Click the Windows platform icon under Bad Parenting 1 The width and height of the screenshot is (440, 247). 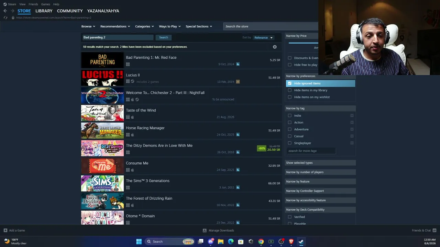[x=128, y=64]
